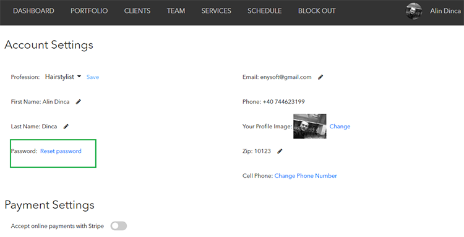The height and width of the screenshot is (237, 464).
Task: Open the Portfolio page
Action: 89,11
